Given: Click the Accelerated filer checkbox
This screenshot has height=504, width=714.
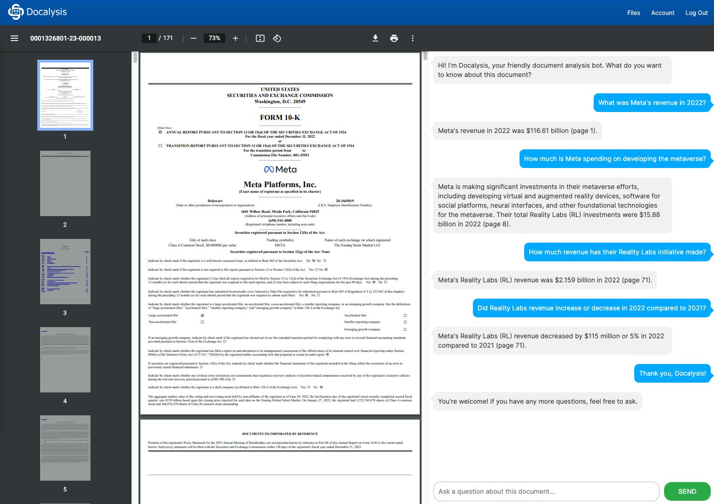Looking at the screenshot, I should coord(405,315).
